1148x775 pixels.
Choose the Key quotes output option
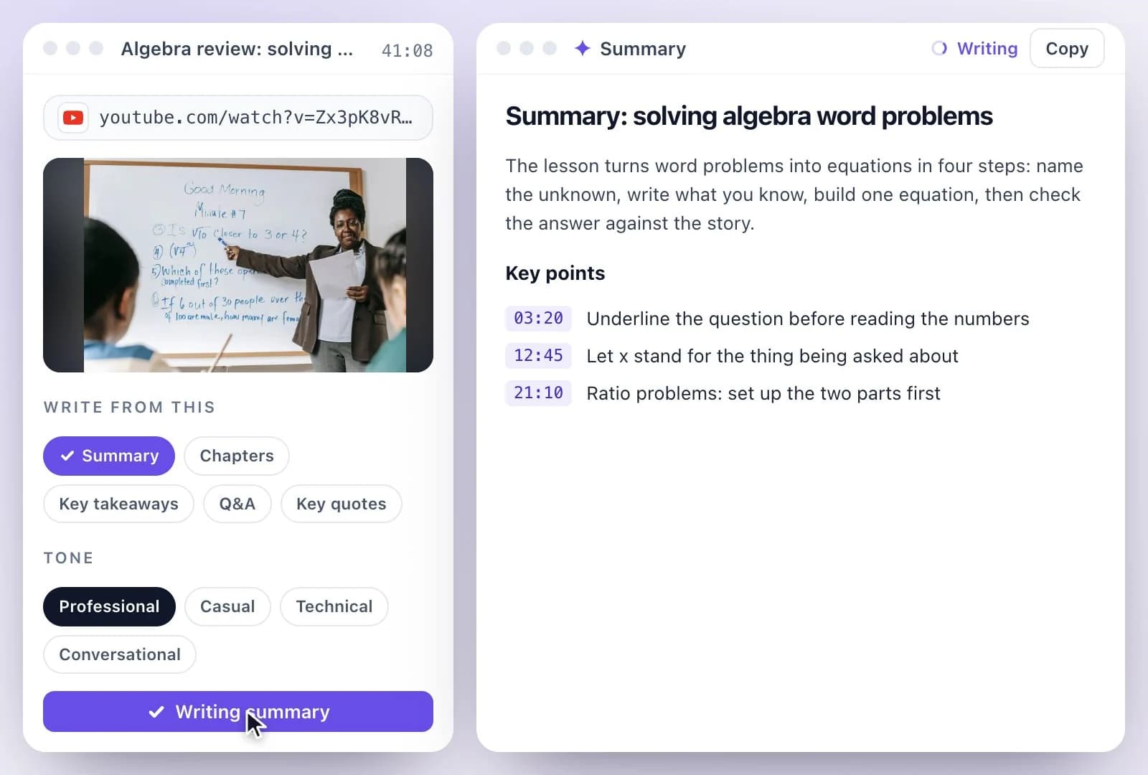pyautogui.click(x=342, y=504)
